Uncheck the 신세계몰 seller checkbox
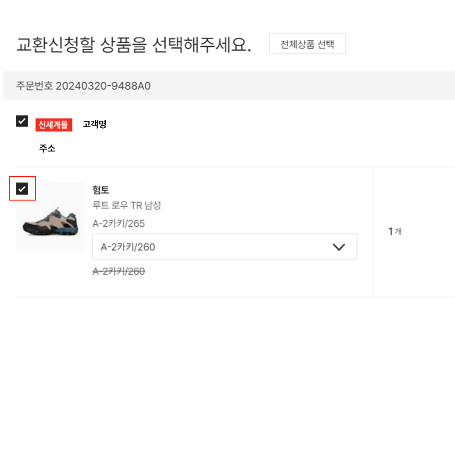 (22, 121)
